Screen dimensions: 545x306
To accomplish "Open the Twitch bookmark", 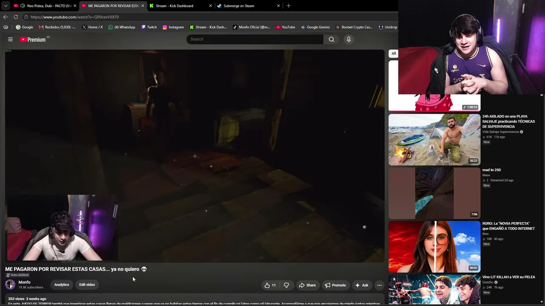I will click(149, 27).
